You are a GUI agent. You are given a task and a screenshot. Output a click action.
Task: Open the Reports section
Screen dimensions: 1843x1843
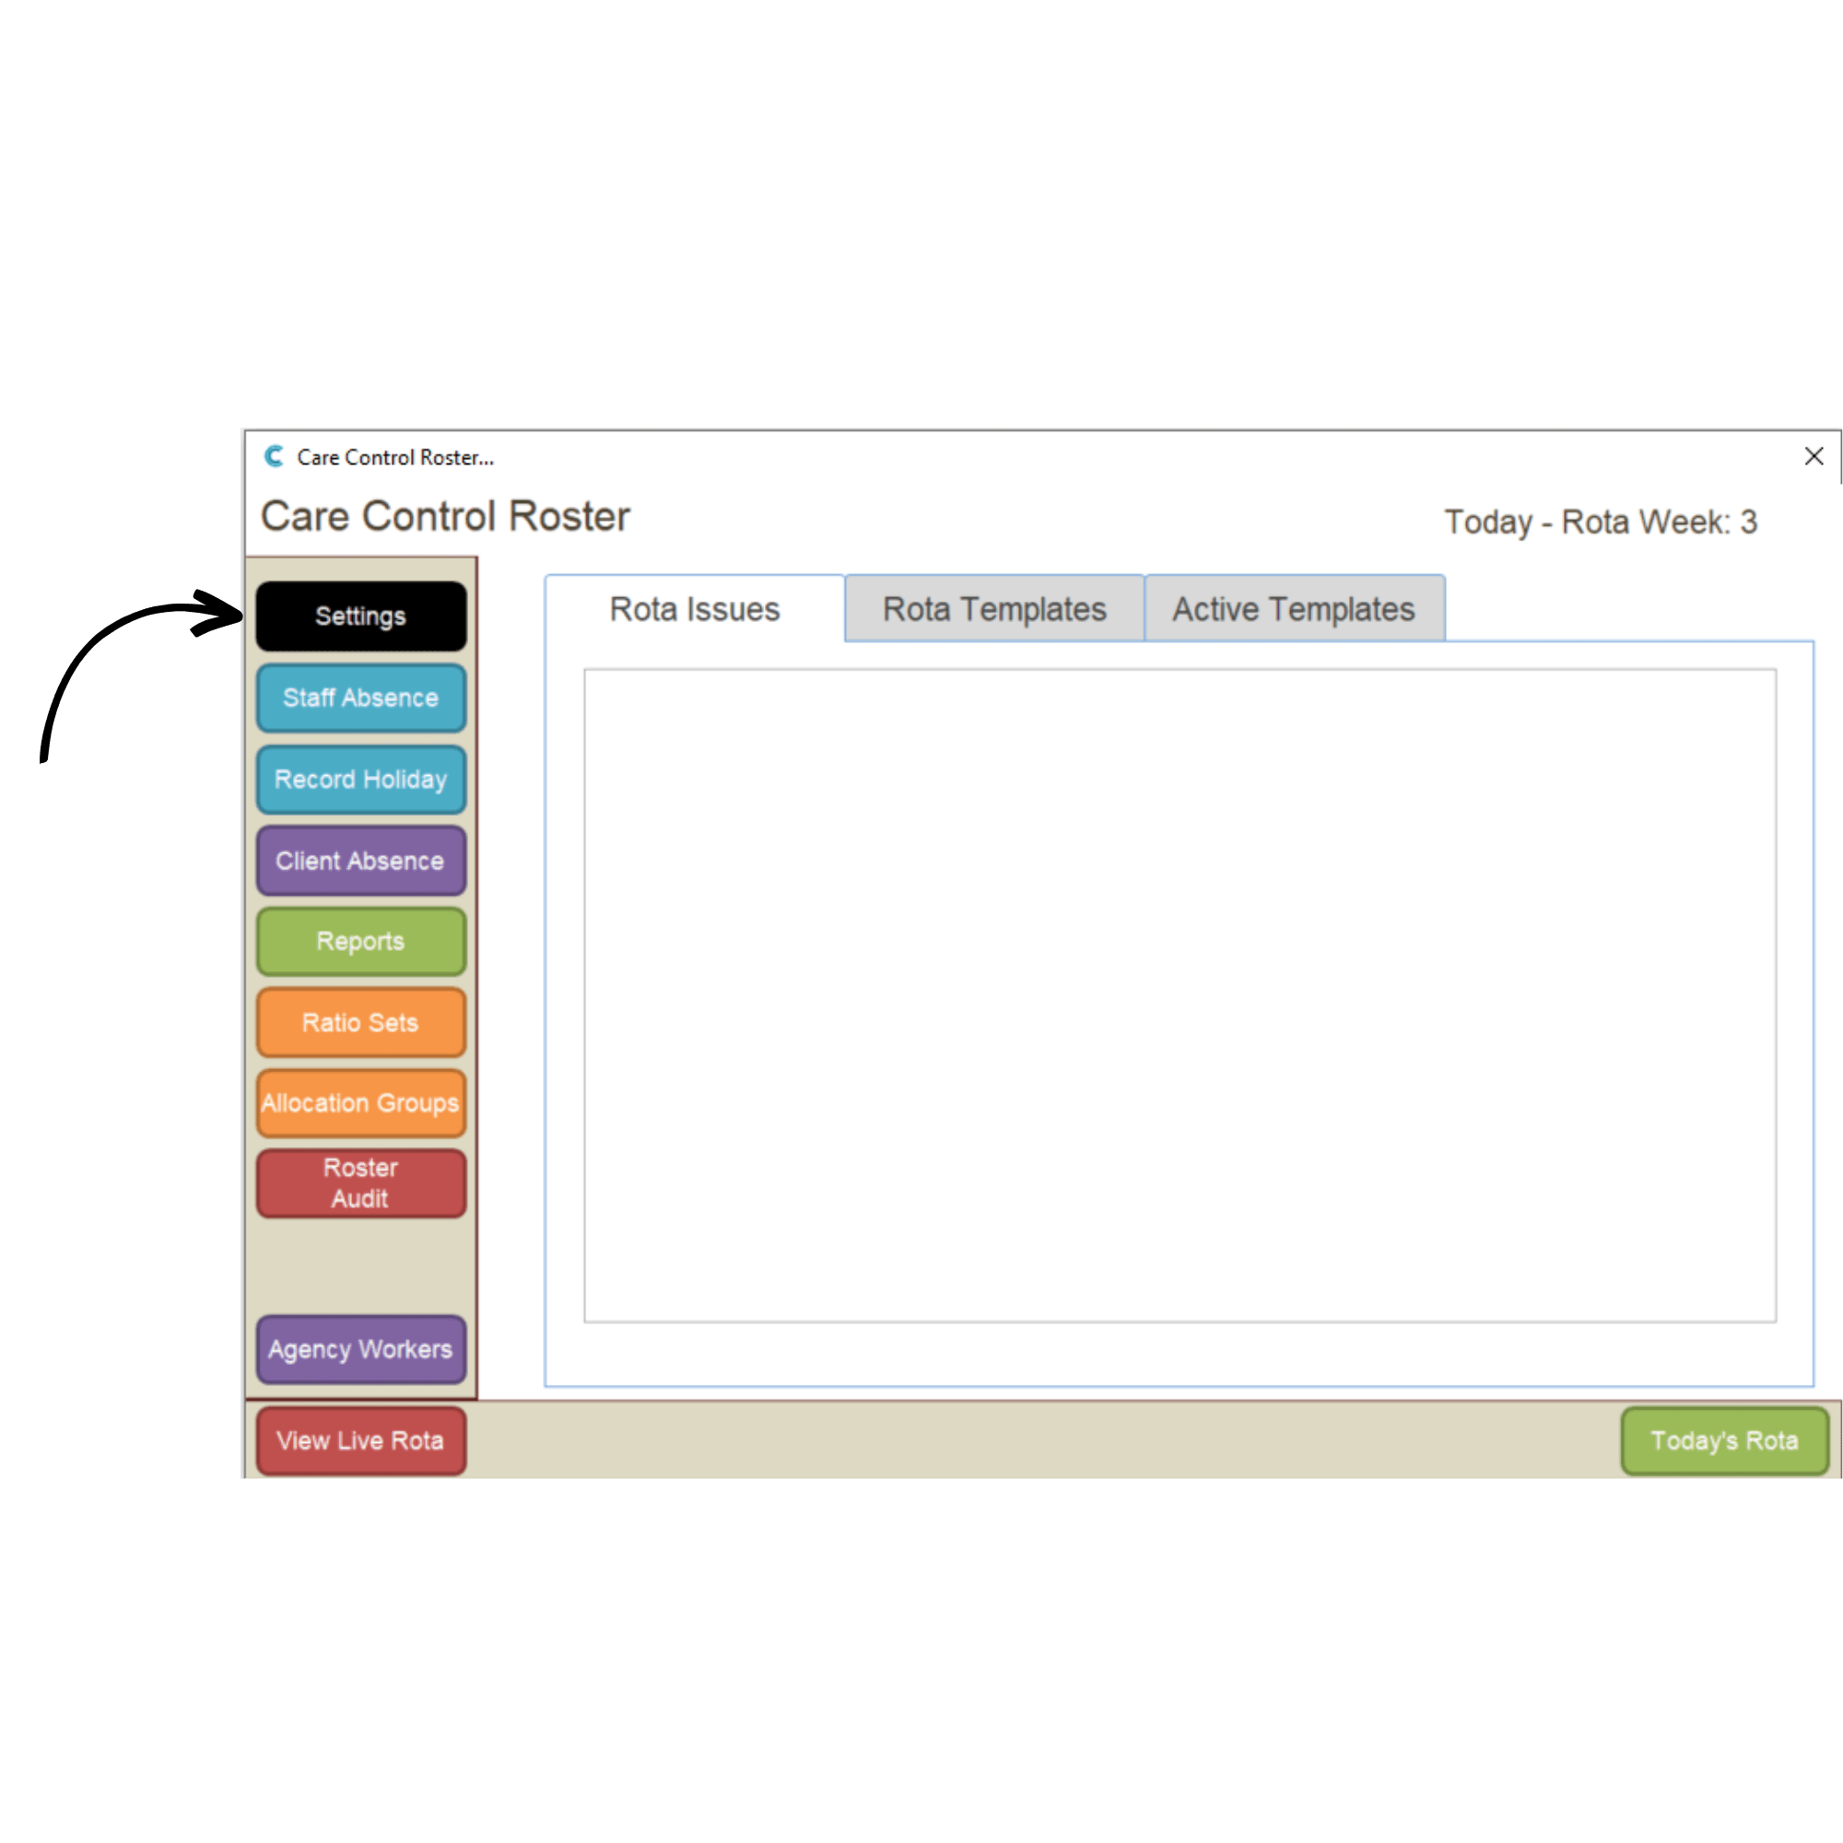(x=360, y=942)
